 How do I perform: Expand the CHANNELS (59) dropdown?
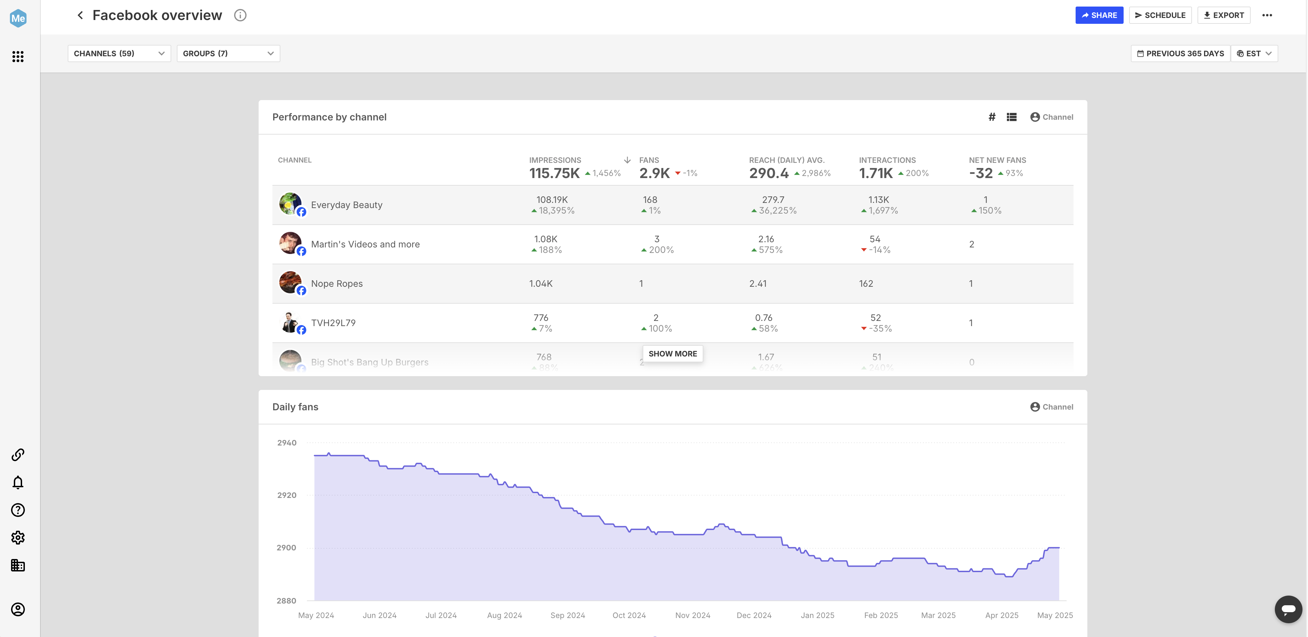click(119, 53)
